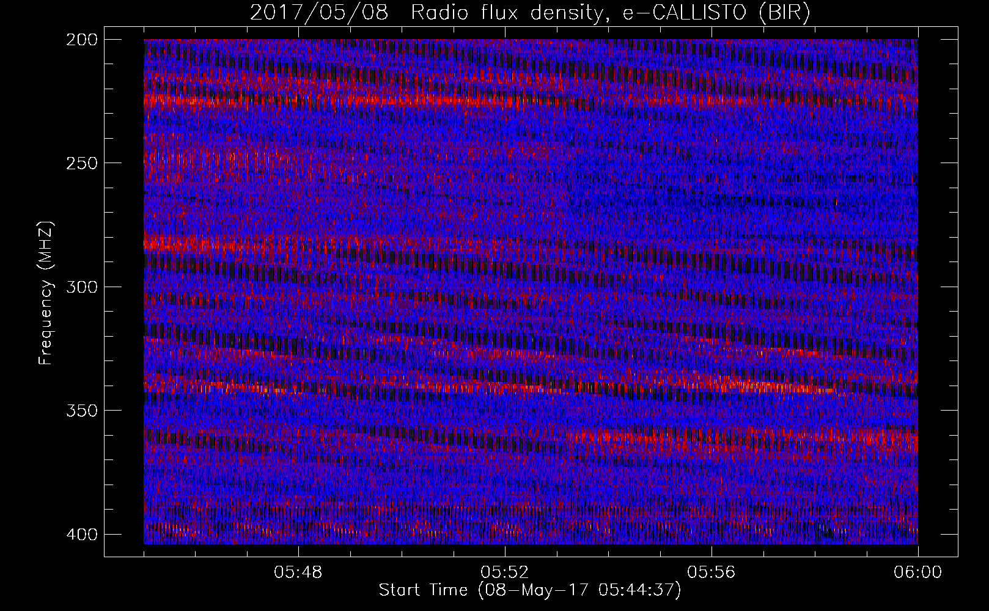Click the 'Frequency (MHZ)' axis label
Viewport: 989px width, 611px height.
coord(46,293)
